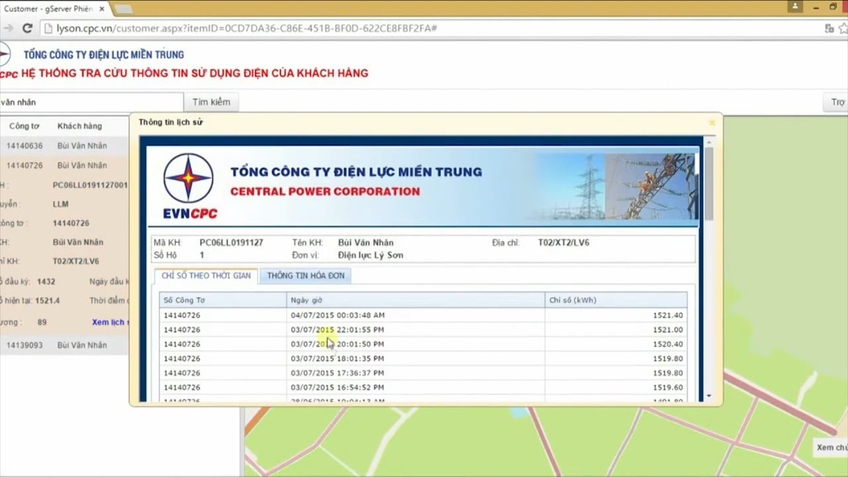This screenshot has width=848, height=477.
Task: Open the Chrome user profile button
Action: (796, 7)
